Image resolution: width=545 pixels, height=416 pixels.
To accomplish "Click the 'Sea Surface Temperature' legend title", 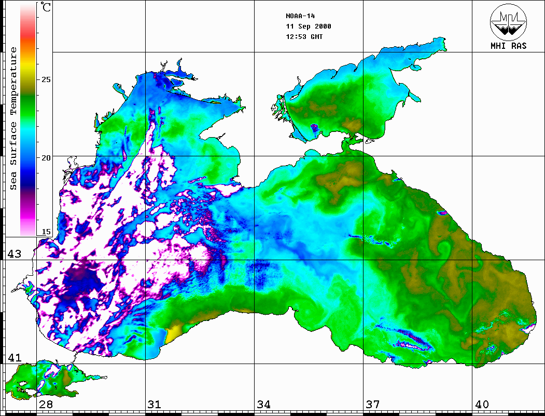I will (x=13, y=118).
